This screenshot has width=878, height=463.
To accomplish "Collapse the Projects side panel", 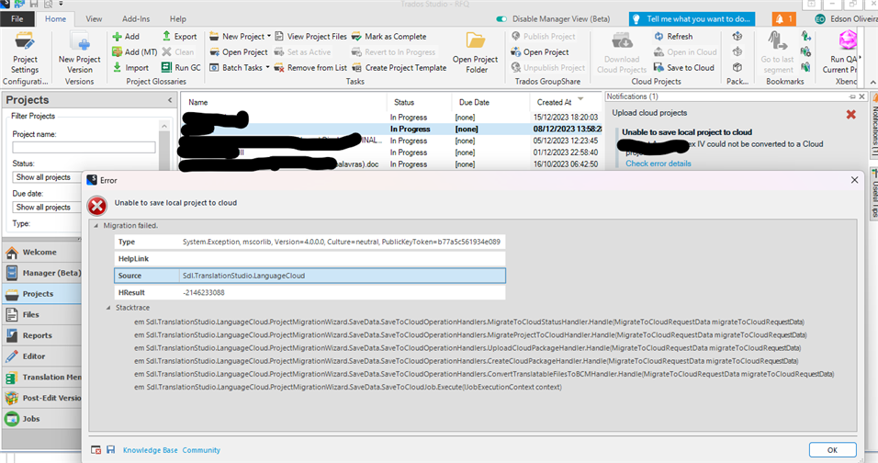I will 170,100.
